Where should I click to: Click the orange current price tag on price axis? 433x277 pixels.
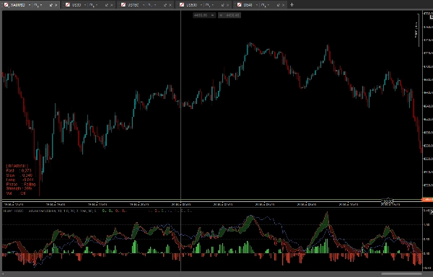pos(427,199)
